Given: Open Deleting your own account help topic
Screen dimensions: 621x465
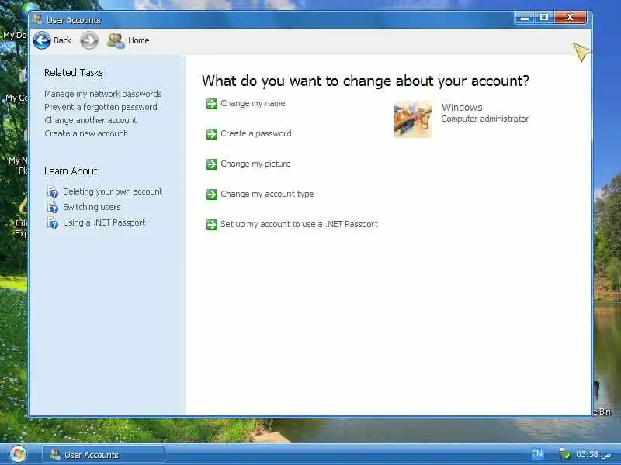Looking at the screenshot, I should click(x=113, y=191).
